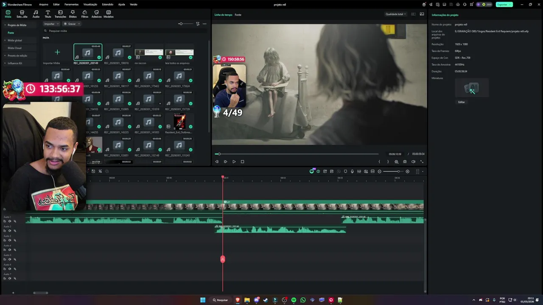543x305 pixels.
Task: Click the timeline marker shield icon
Action: pyautogui.click(x=345, y=172)
